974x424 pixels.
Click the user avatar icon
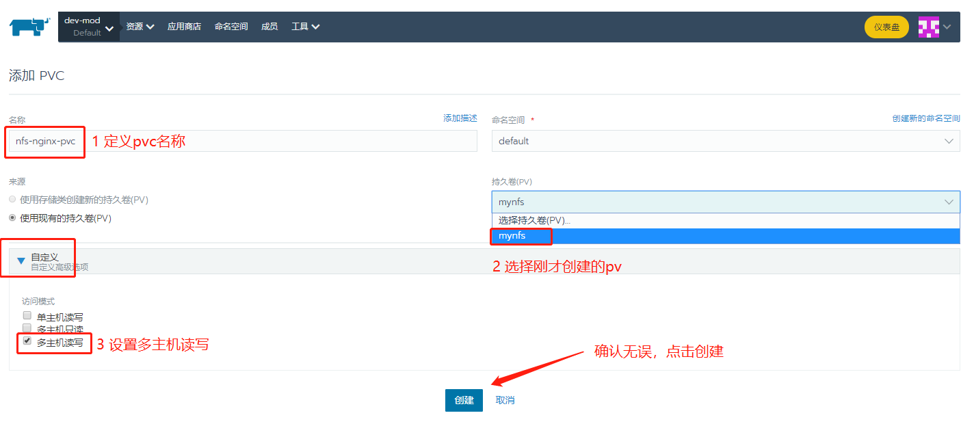[x=929, y=26]
